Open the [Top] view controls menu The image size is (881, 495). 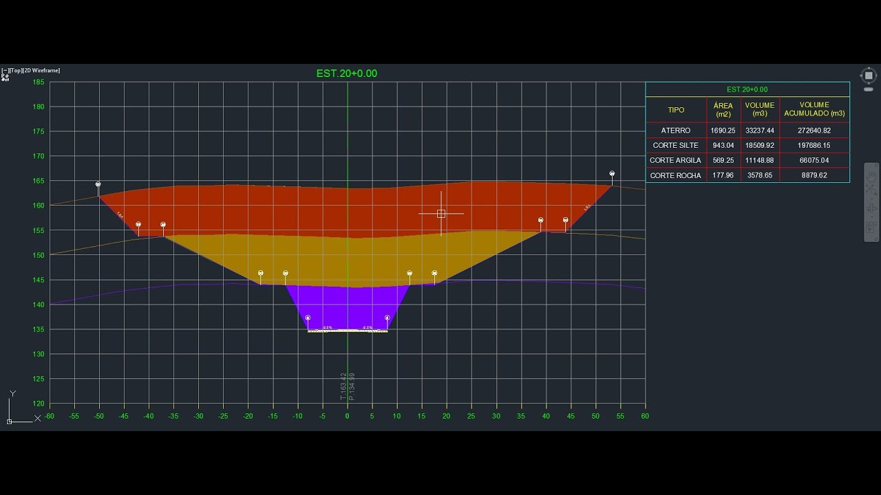coord(16,70)
